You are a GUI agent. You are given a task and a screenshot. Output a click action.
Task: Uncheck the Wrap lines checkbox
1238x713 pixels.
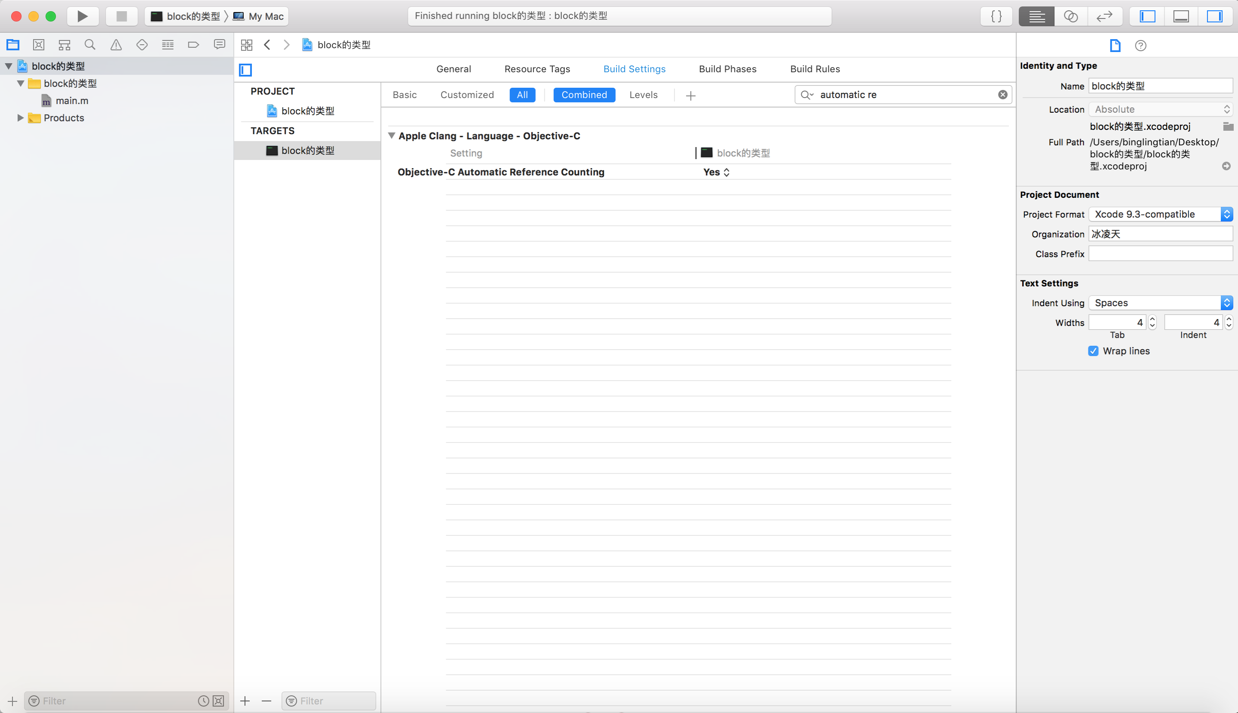(1094, 350)
